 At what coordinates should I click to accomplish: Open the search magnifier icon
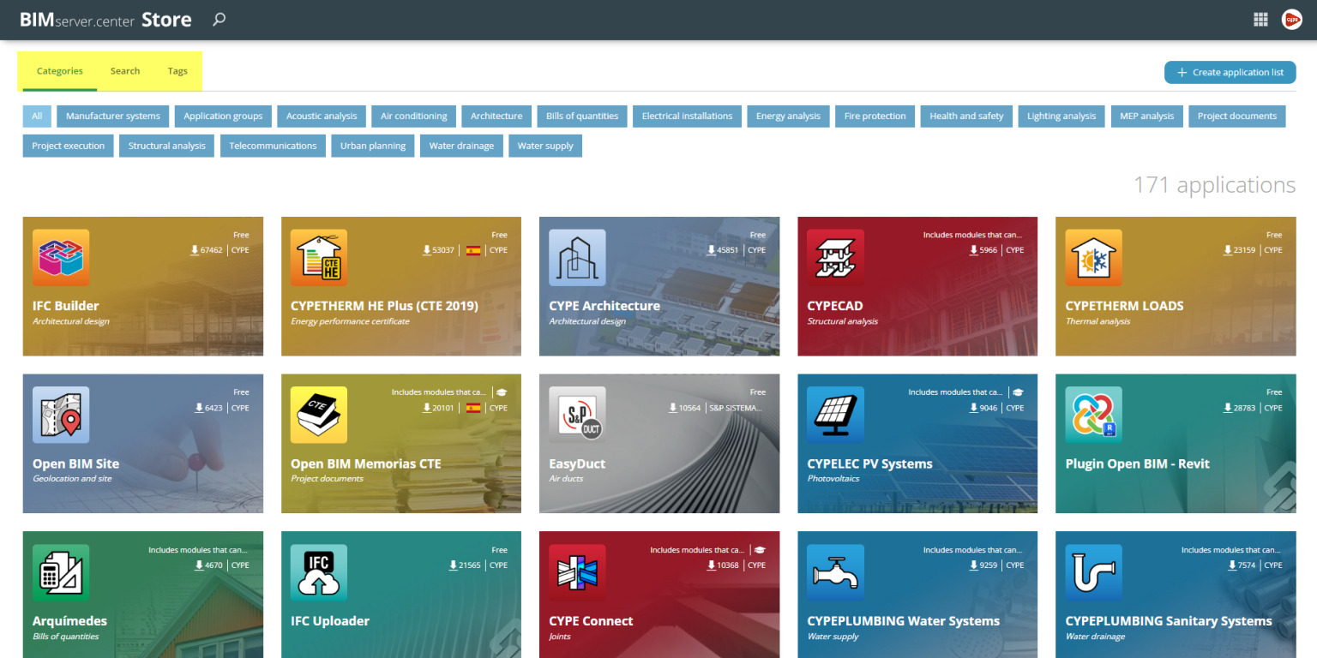(x=219, y=18)
